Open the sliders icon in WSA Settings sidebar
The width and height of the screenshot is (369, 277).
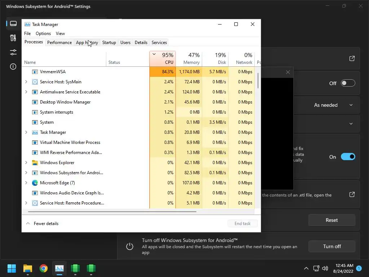point(13,52)
